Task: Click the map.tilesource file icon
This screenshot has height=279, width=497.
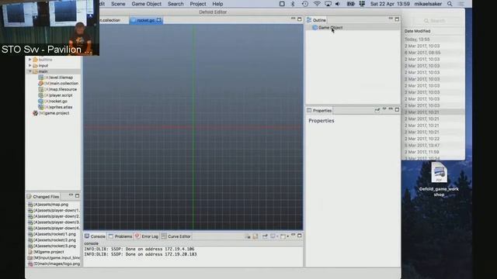Action: [x=41, y=90]
